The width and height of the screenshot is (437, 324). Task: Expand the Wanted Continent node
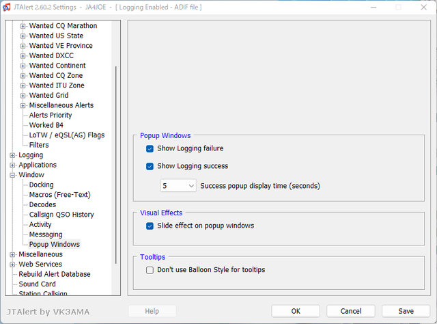(x=23, y=66)
